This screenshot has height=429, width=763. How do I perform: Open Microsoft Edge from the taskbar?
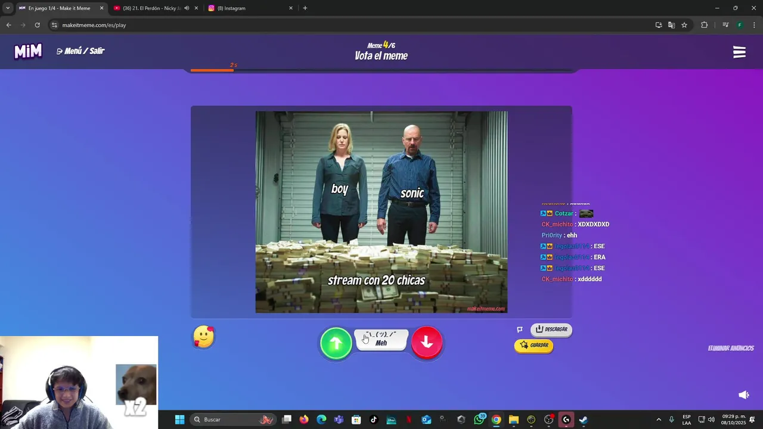pos(321,419)
